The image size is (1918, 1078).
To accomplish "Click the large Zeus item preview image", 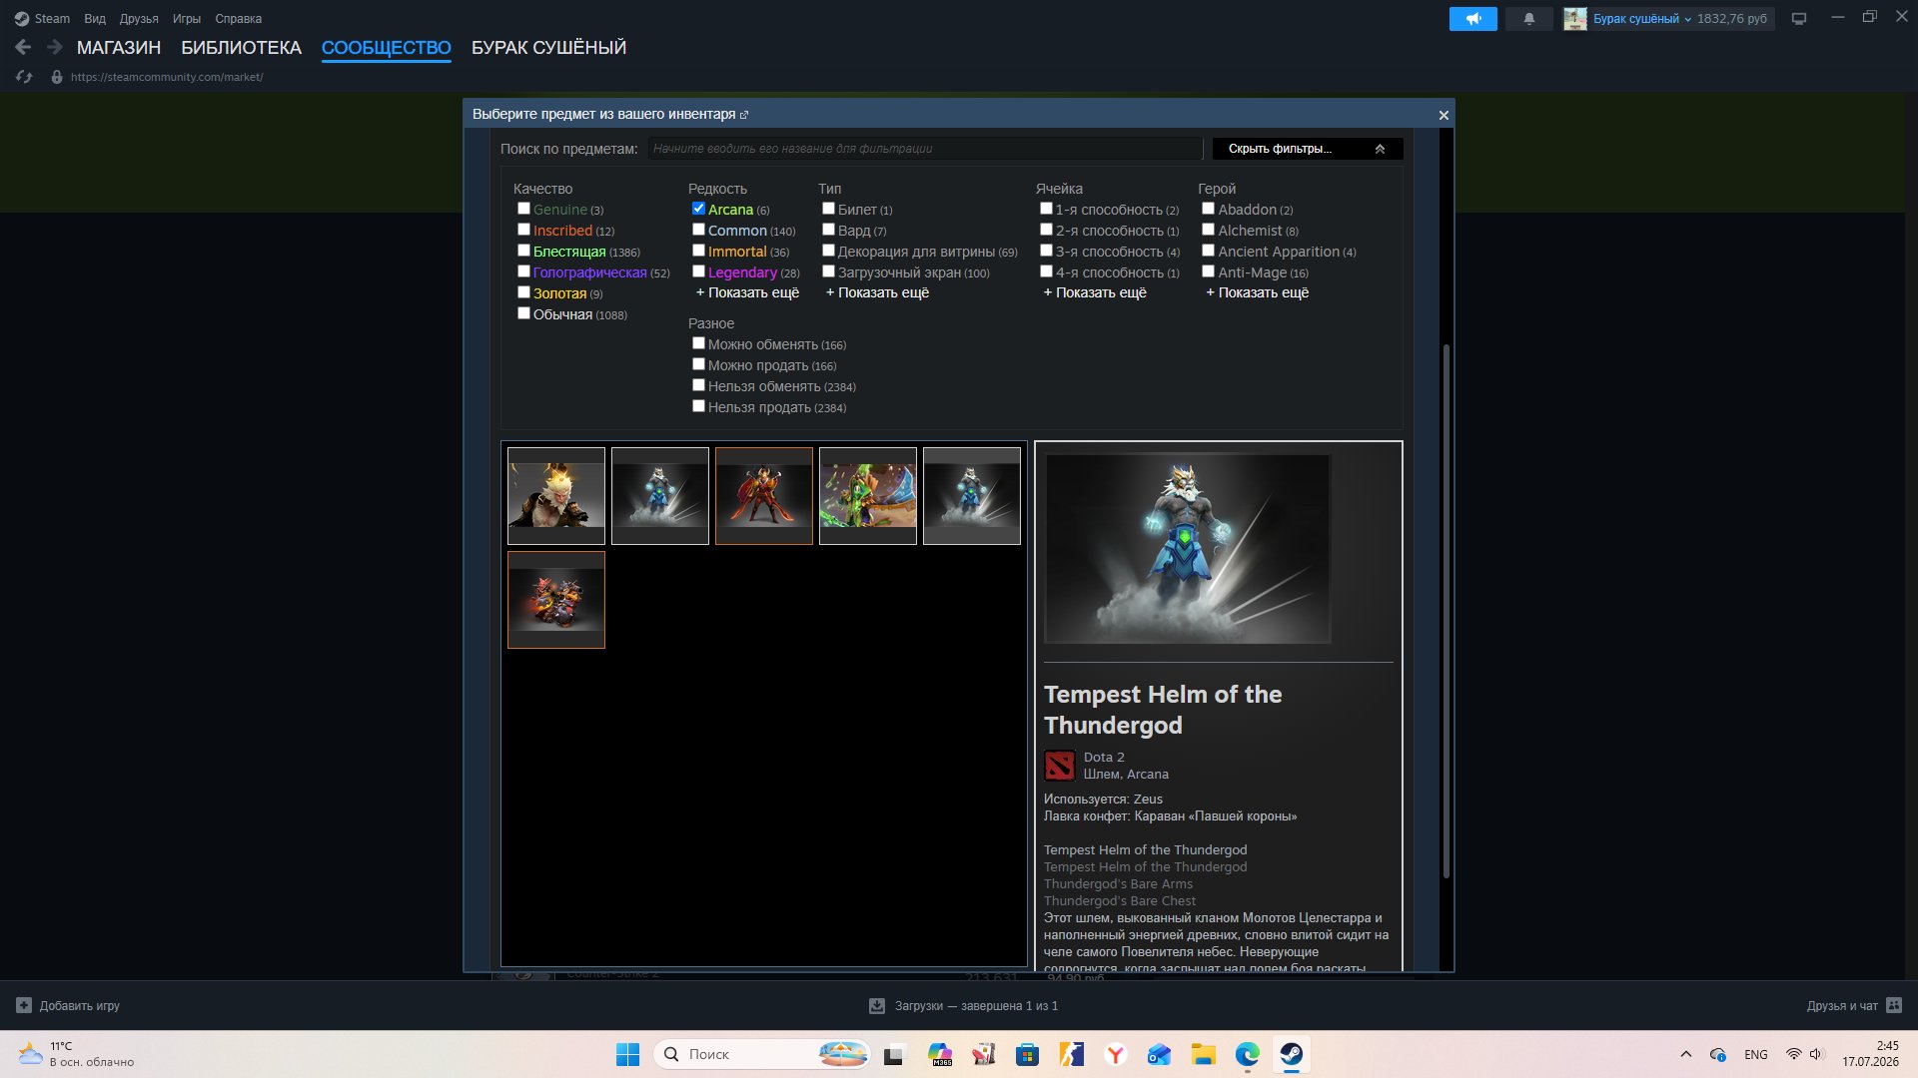I will [1188, 549].
